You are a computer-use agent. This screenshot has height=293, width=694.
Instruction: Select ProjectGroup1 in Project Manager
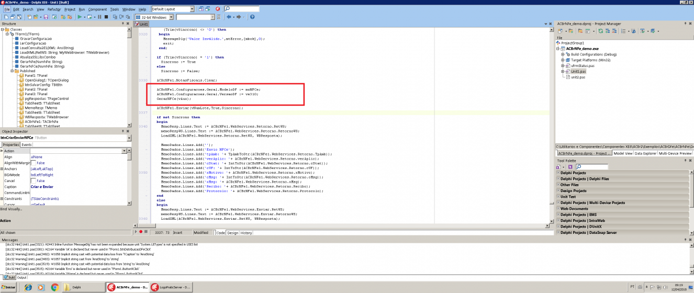click(x=572, y=43)
